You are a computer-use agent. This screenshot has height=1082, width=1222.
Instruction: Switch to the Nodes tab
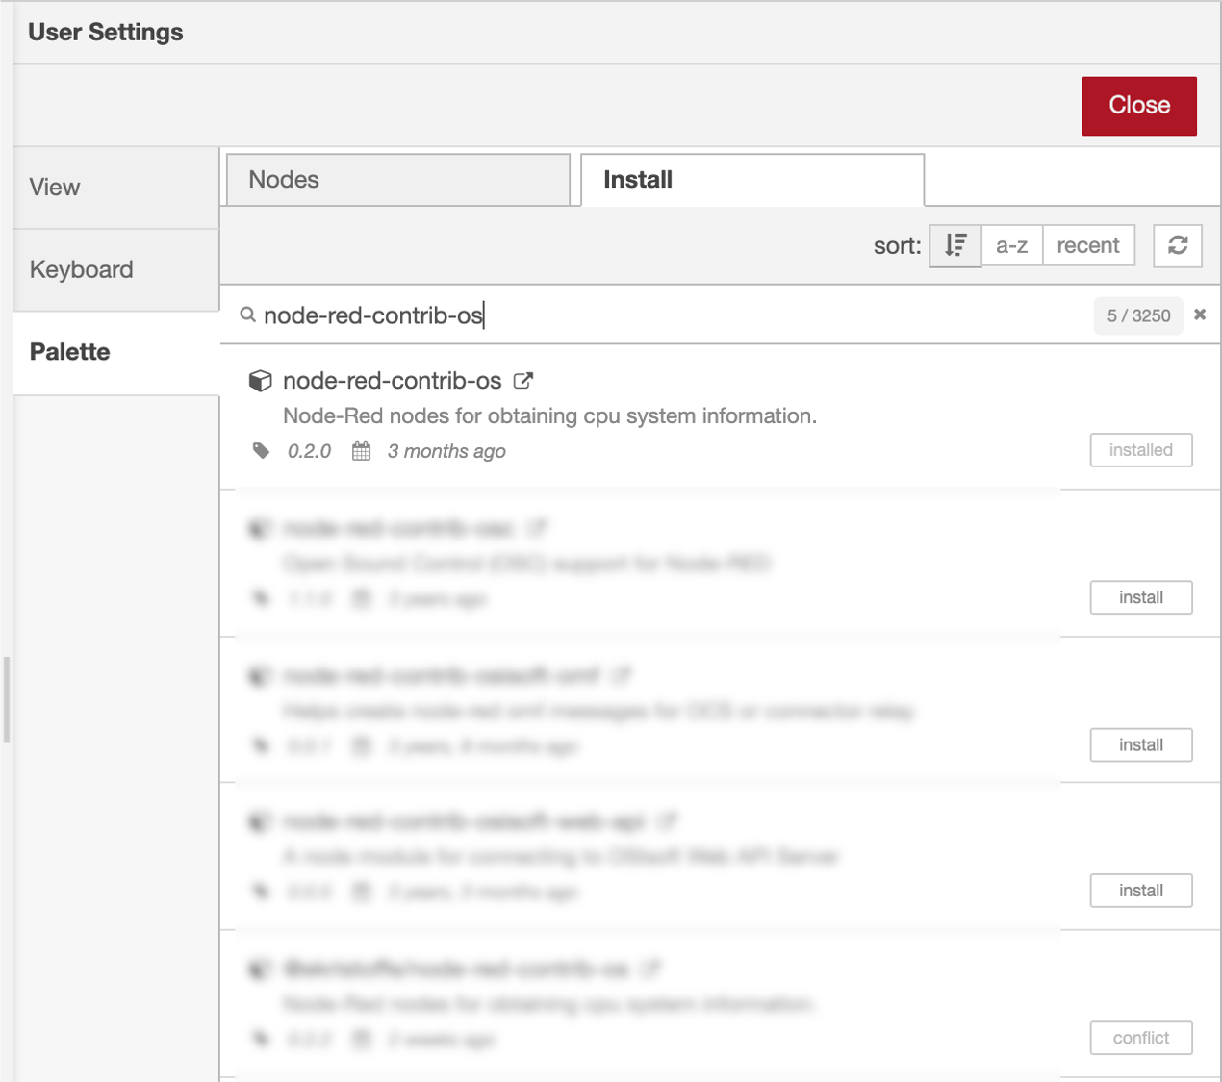click(x=398, y=180)
